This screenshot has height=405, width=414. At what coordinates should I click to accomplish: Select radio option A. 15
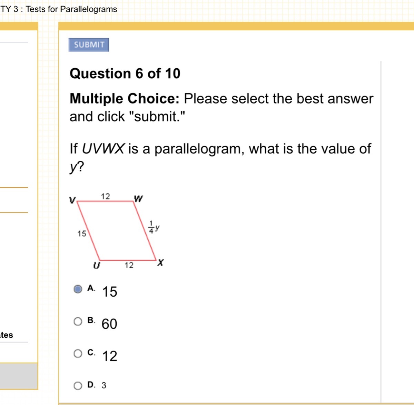pos(78,289)
